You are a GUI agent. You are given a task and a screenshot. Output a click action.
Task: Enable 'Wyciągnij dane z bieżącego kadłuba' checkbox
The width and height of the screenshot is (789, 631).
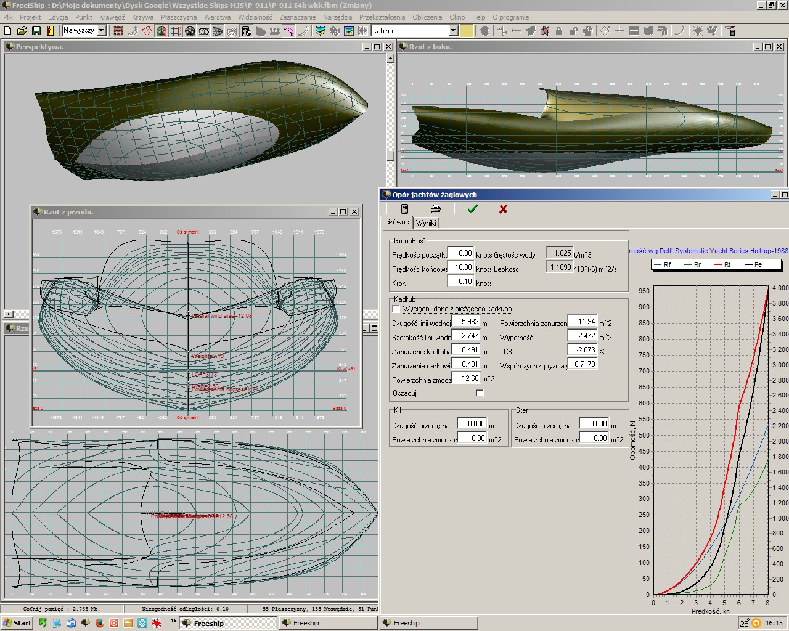click(396, 309)
